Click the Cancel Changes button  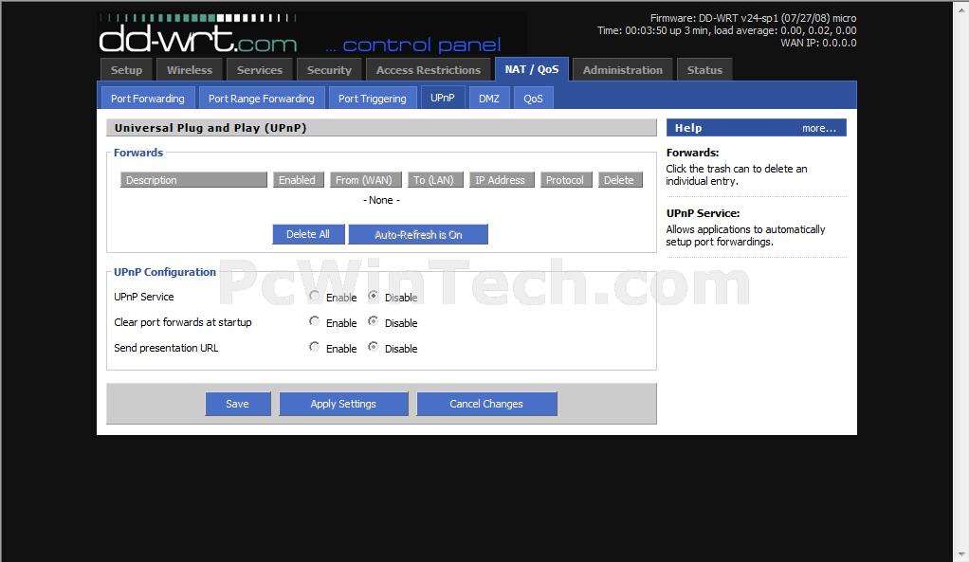[486, 404]
